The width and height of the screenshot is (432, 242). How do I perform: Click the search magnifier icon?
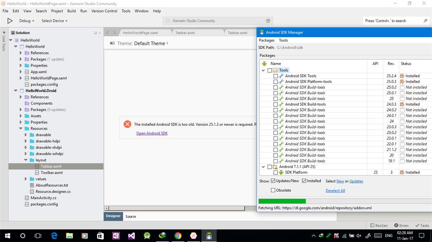pos(425,21)
